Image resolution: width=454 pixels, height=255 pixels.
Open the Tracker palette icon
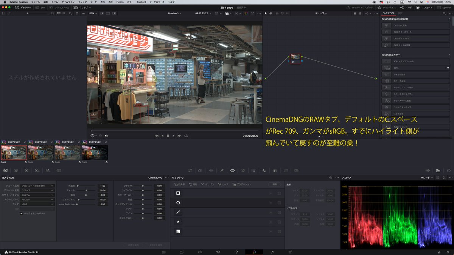pos(243,170)
